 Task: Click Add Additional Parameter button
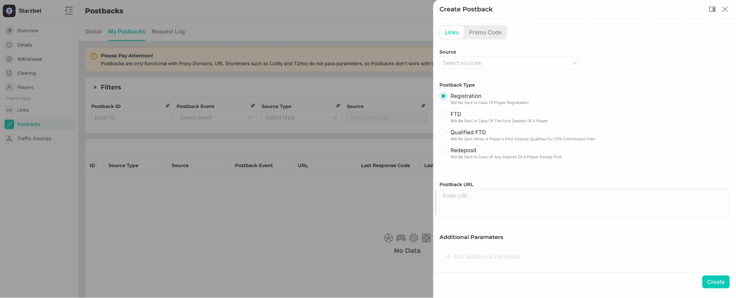pyautogui.click(x=483, y=256)
